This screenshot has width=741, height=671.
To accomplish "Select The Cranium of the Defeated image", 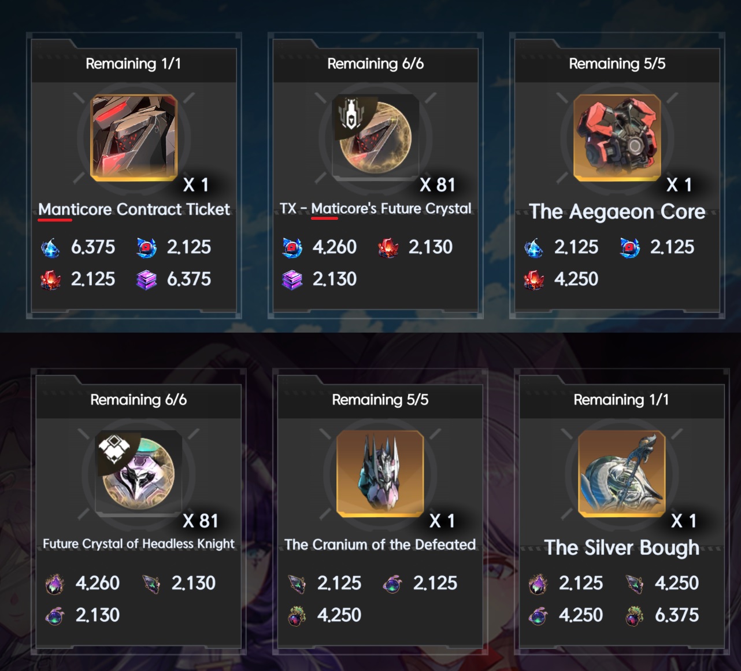I will (380, 474).
